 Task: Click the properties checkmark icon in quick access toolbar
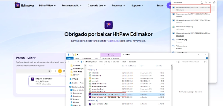[73, 54]
